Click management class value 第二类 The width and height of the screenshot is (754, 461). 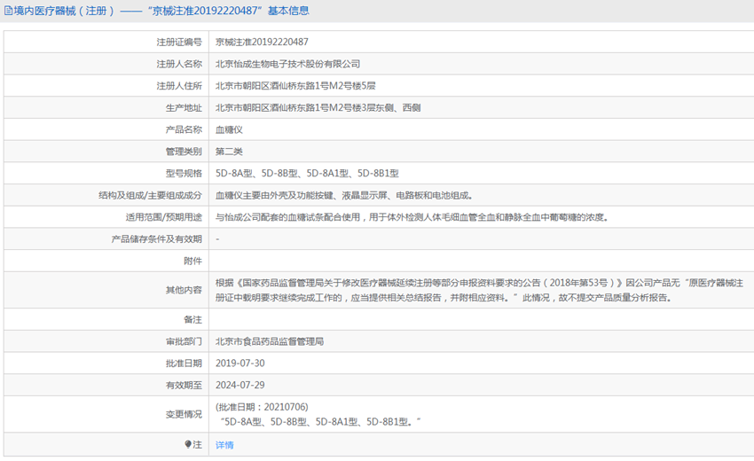229,152
